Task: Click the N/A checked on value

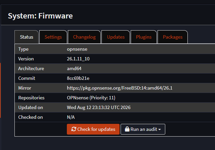Action: pyautogui.click(x=71, y=117)
